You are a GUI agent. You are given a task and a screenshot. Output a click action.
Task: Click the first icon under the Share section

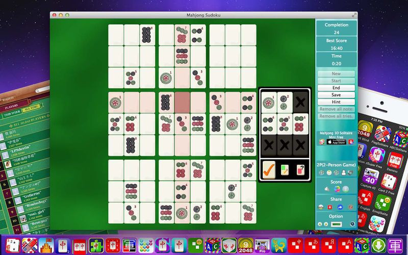(321, 207)
